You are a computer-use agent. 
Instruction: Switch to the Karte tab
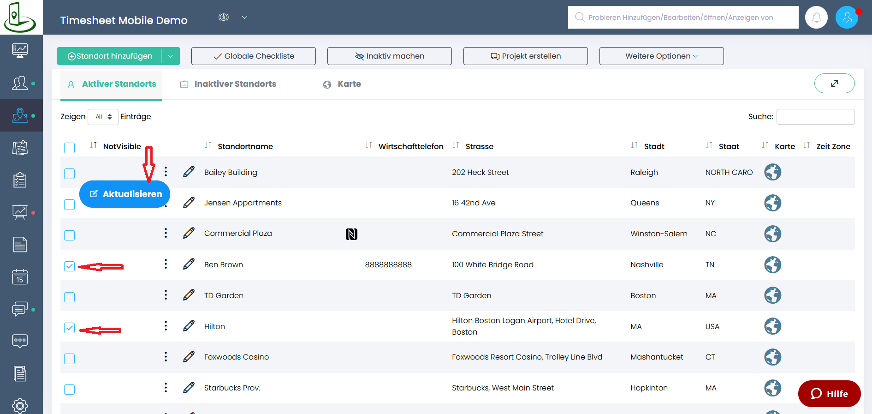(349, 84)
